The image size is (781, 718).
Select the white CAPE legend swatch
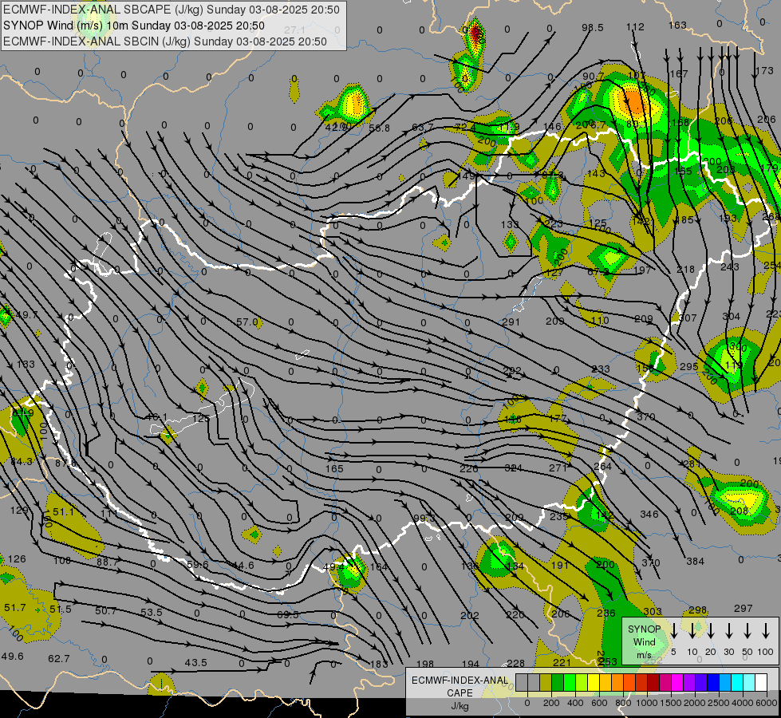[760, 683]
